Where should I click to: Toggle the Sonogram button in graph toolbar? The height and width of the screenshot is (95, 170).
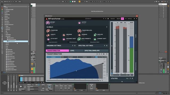(x=70, y=57)
